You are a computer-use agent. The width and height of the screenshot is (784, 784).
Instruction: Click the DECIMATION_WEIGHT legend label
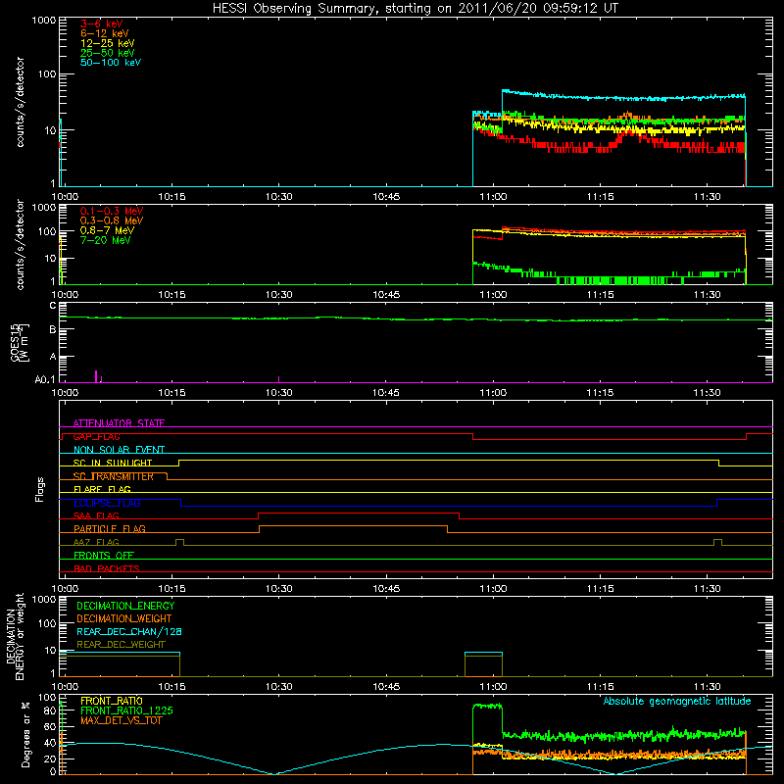pyautogui.click(x=124, y=618)
